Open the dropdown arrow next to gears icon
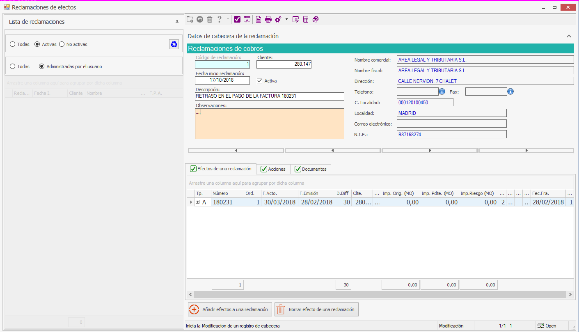 coord(286,19)
